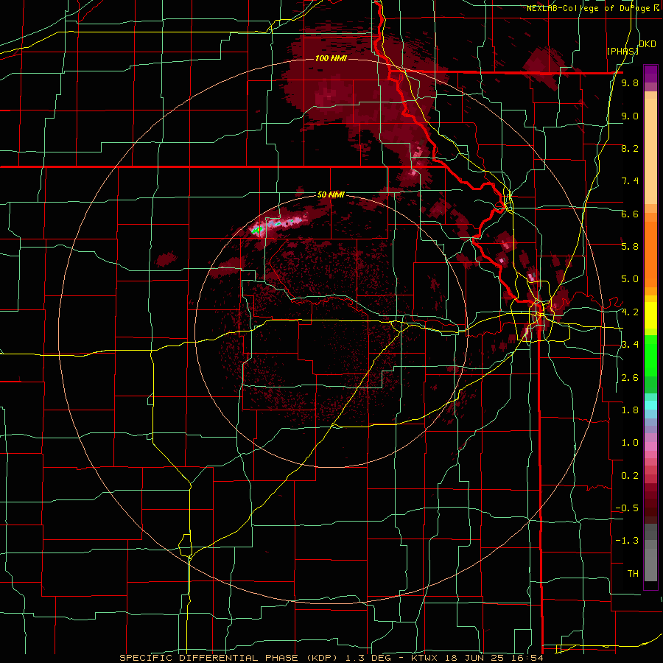Click the -1.3 value on the color scale
Image resolution: width=663 pixels, height=663 pixels.
coord(627,541)
